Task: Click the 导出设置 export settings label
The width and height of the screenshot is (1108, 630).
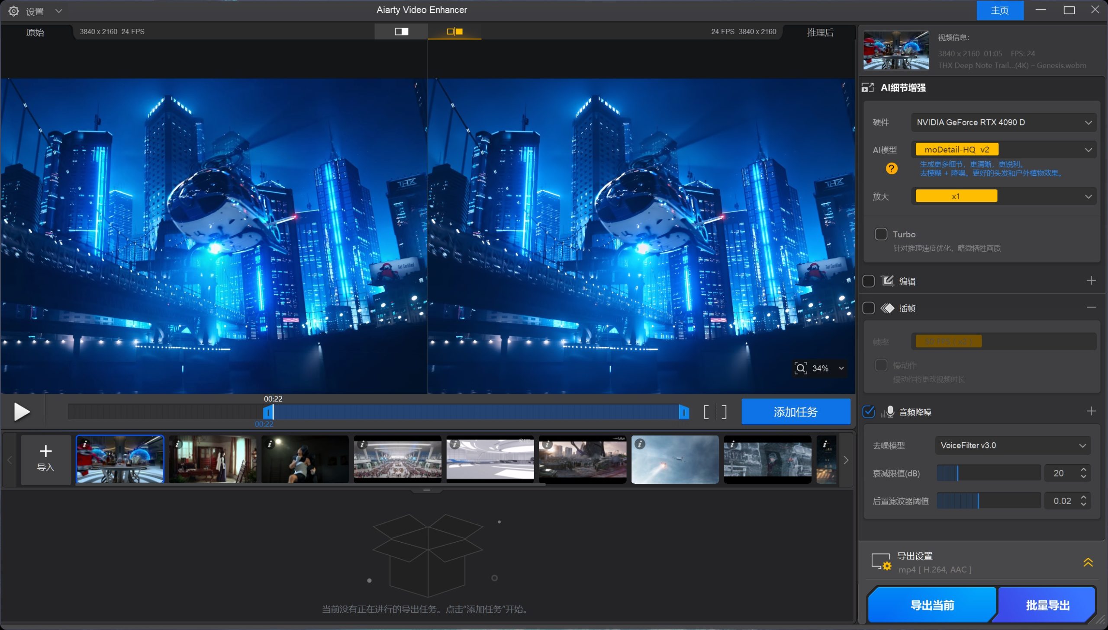Action: [914, 556]
